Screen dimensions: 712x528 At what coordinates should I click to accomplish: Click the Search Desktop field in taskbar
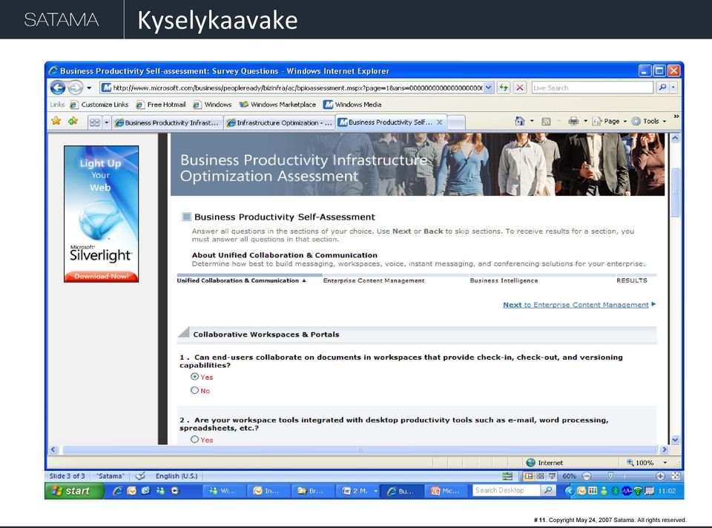507,490
